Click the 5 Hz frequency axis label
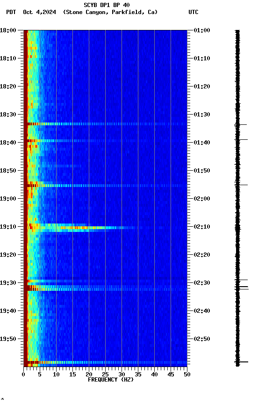 [40, 375]
